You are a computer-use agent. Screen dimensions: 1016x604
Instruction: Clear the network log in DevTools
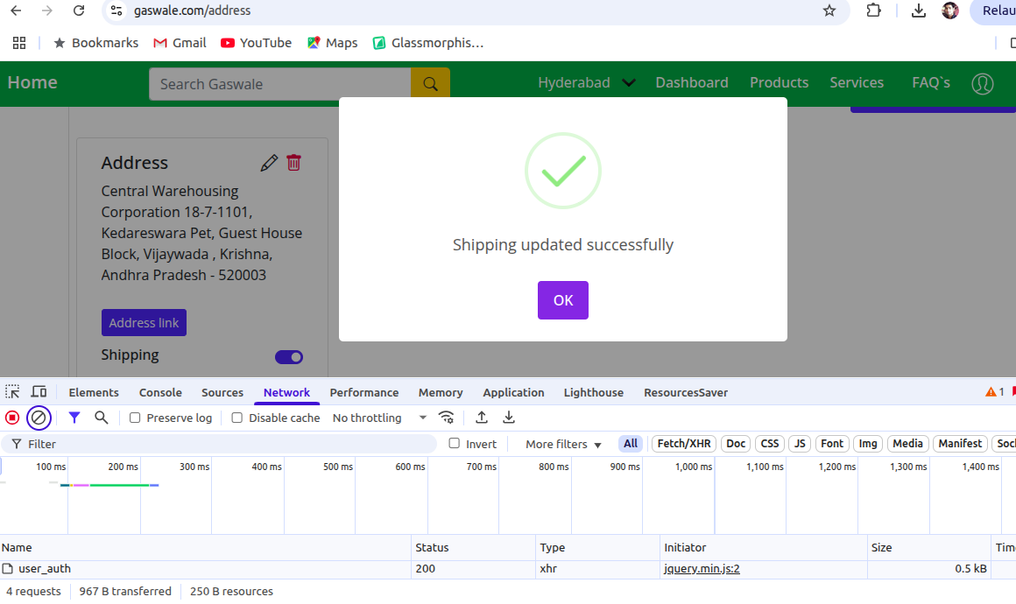click(39, 418)
